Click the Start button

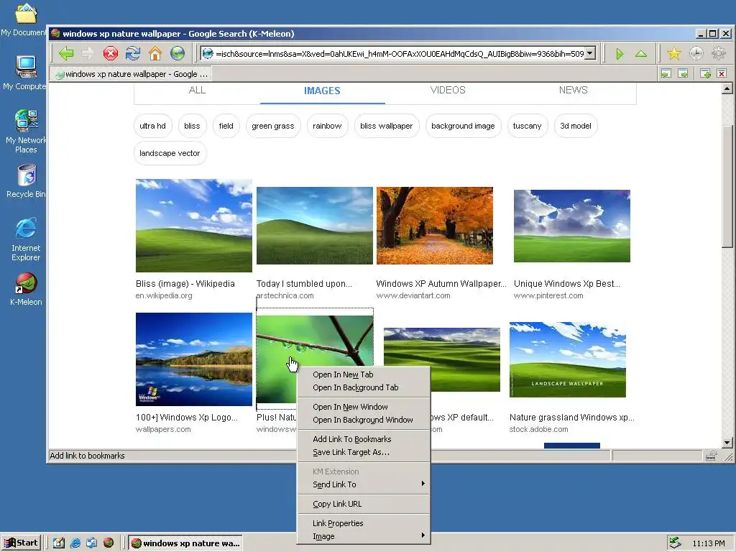(21, 543)
